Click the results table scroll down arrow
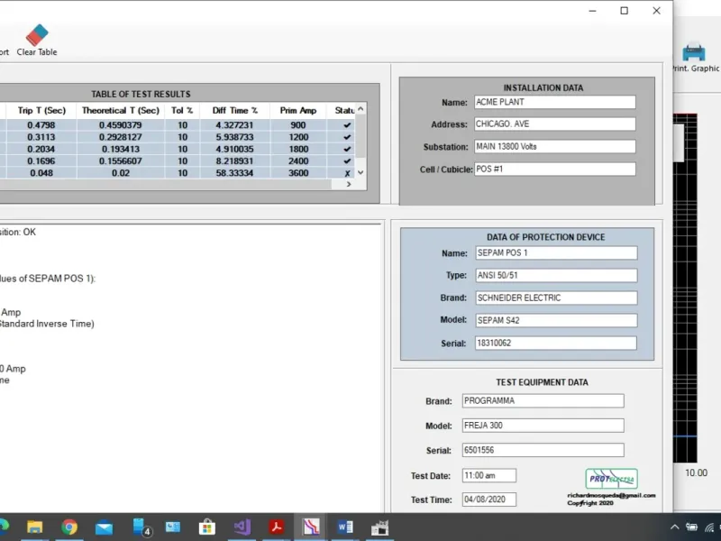This screenshot has width=721, height=541. coord(361,172)
